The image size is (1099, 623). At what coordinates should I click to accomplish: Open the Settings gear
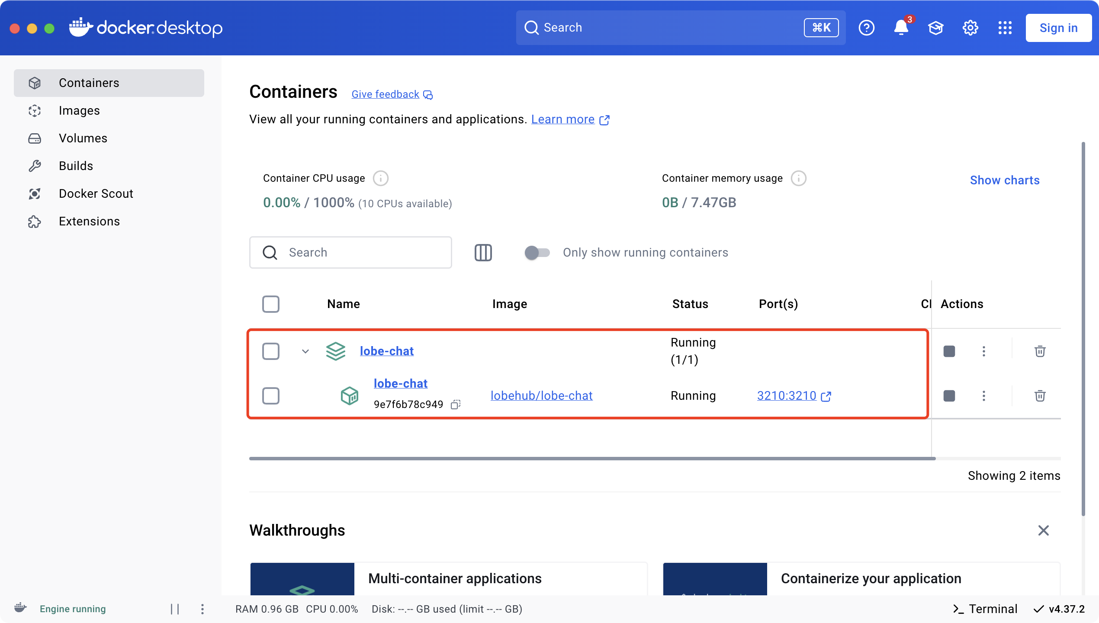click(970, 28)
